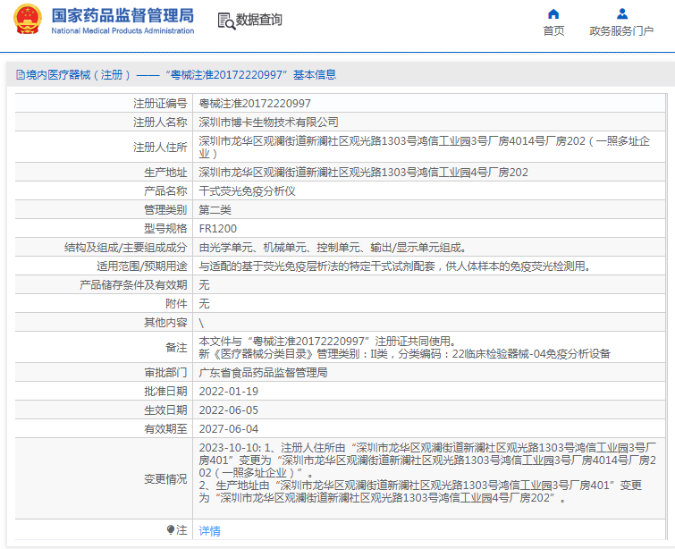Click the 政务服务门户 user icon

[622, 14]
